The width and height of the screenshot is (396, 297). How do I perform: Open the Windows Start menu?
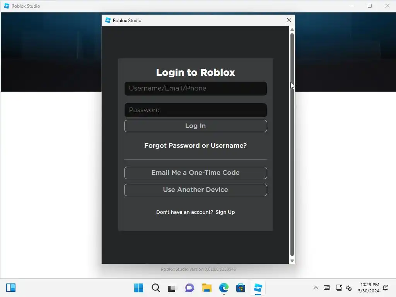(x=138, y=288)
